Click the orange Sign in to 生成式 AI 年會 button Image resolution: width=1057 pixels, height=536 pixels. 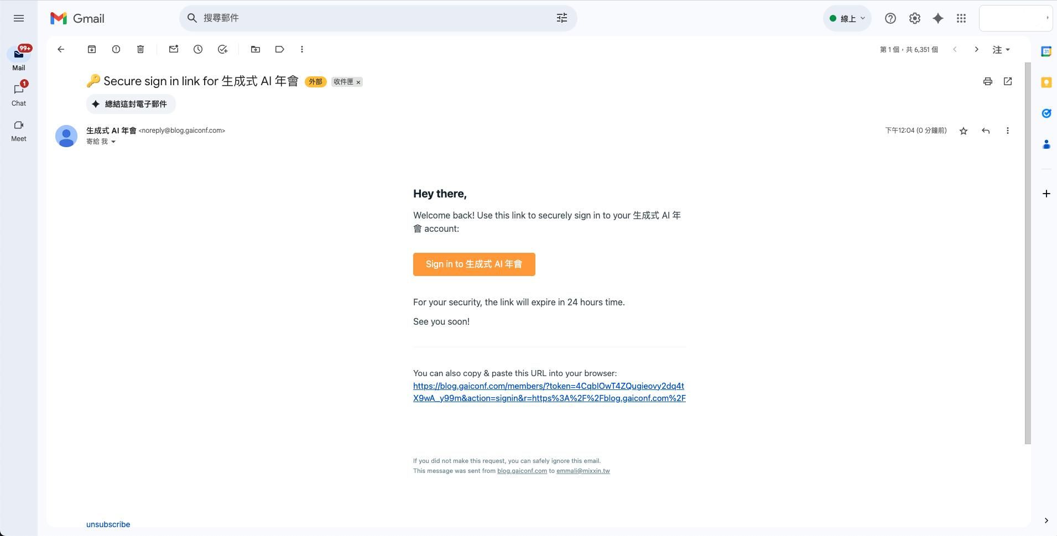473,264
